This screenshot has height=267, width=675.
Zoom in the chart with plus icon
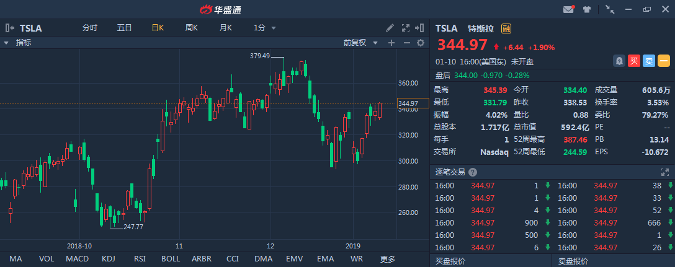click(x=391, y=43)
